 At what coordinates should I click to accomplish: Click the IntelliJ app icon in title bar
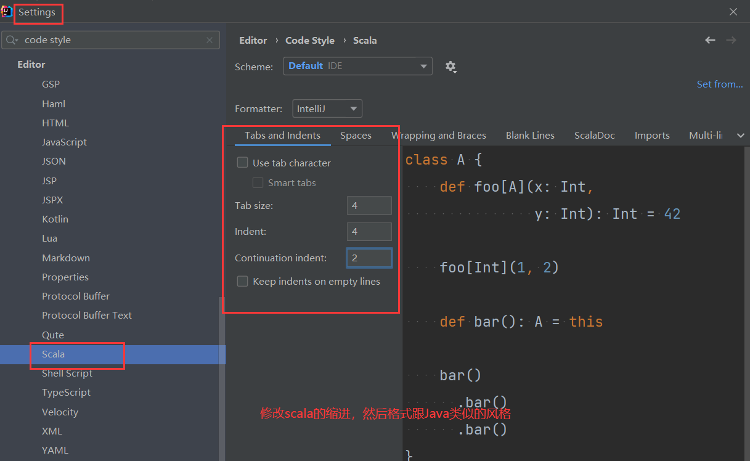point(6,12)
